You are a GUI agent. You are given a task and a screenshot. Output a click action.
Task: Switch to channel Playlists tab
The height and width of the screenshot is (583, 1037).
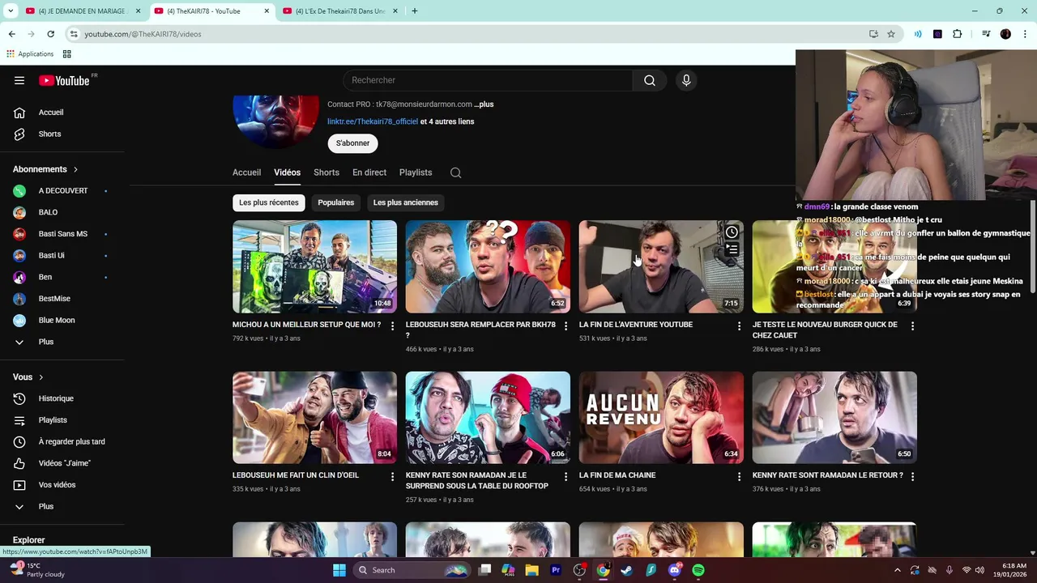click(x=416, y=172)
